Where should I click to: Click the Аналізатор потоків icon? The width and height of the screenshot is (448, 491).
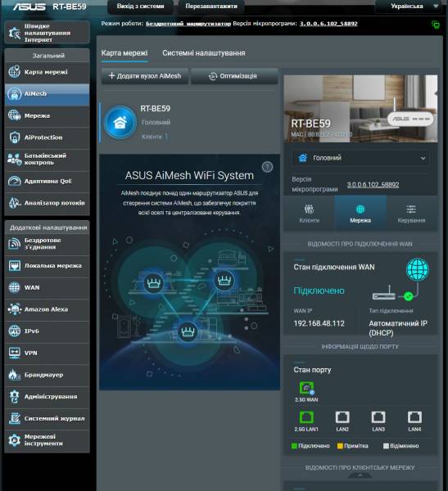click(x=14, y=203)
